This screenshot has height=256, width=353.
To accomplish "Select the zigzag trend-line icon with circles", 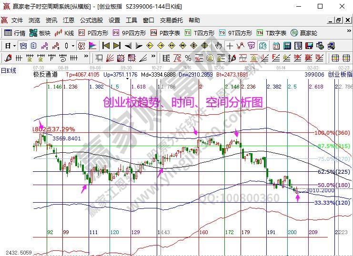I will pyautogui.click(x=241, y=46).
